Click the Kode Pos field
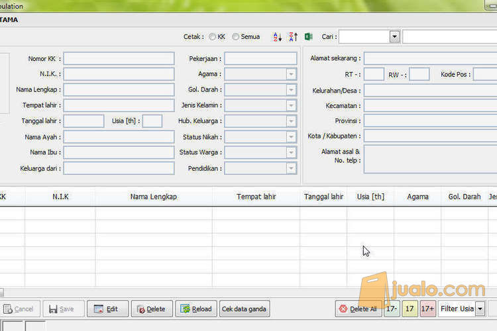The height and width of the screenshot is (331, 497). point(485,74)
